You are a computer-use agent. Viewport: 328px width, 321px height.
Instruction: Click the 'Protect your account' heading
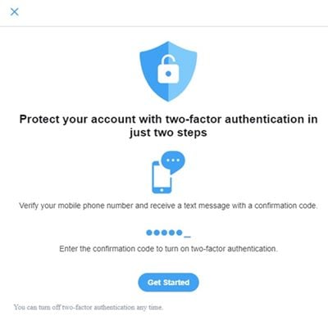click(168, 120)
